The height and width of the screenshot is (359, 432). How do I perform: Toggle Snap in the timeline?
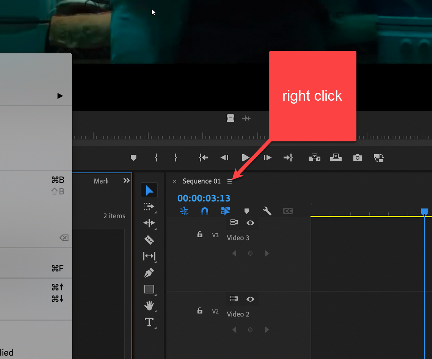[205, 211]
